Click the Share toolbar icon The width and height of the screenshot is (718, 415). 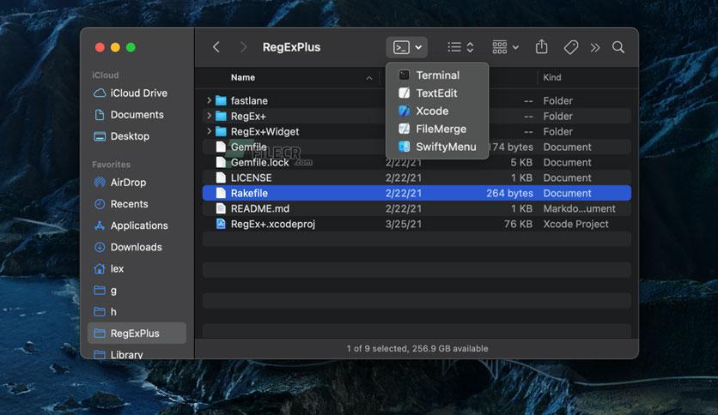pyautogui.click(x=542, y=46)
